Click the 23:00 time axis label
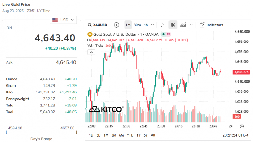Image resolution: width=253 pixels, height=142 pixels. click(x=161, y=126)
